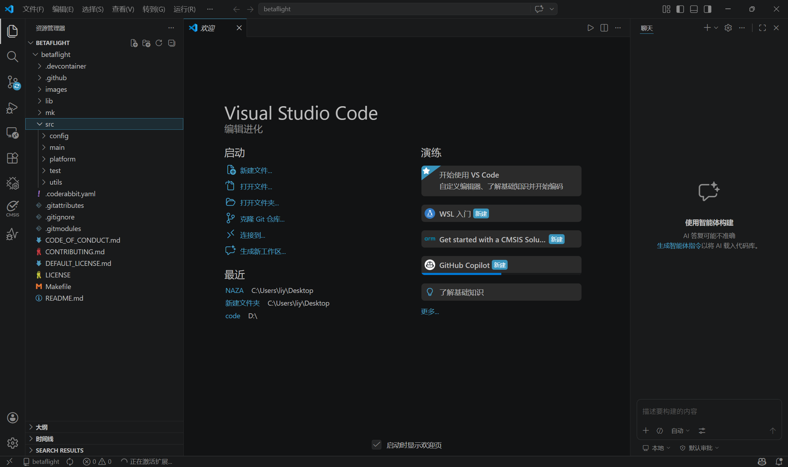Expand the lib folder
Image resolution: width=788 pixels, height=467 pixels.
(x=104, y=101)
